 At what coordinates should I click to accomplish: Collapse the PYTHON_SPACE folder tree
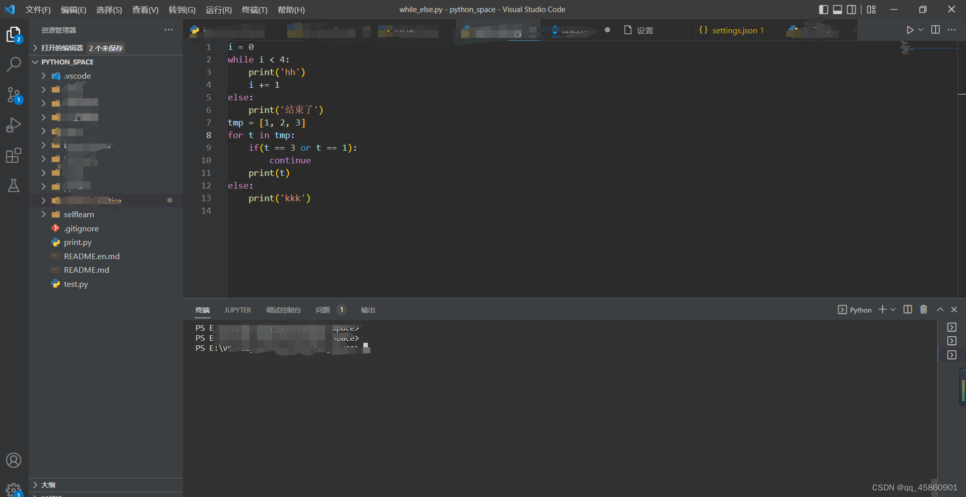[35, 61]
